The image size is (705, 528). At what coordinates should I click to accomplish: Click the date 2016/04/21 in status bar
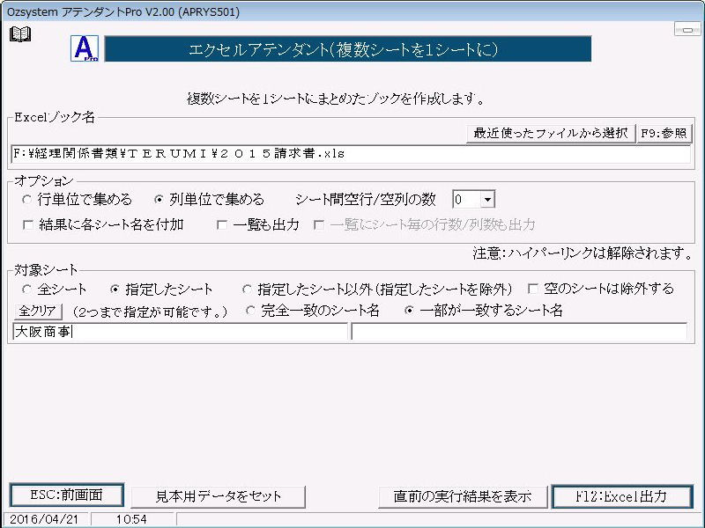[43, 520]
